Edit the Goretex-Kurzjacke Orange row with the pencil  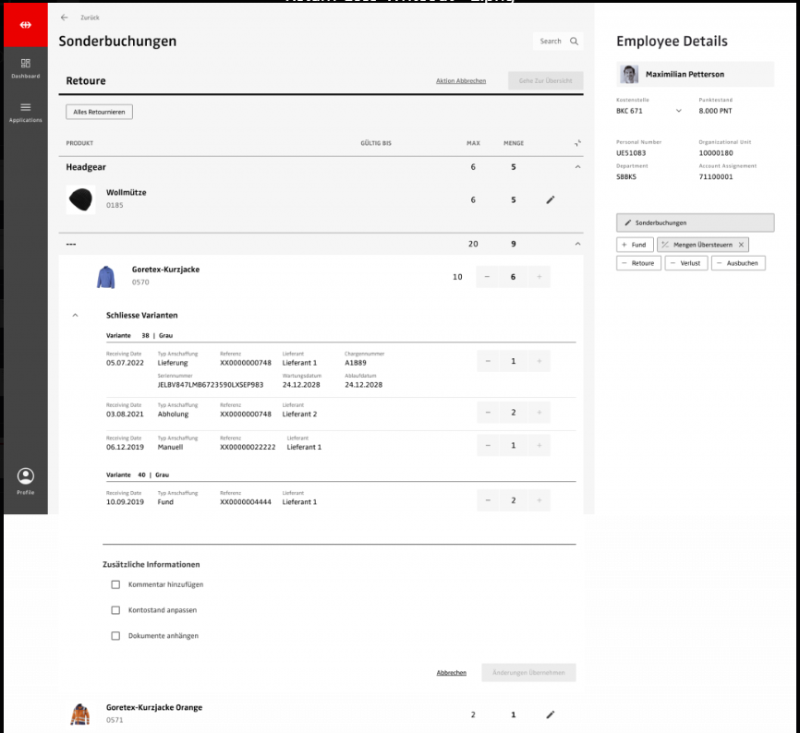coord(551,715)
